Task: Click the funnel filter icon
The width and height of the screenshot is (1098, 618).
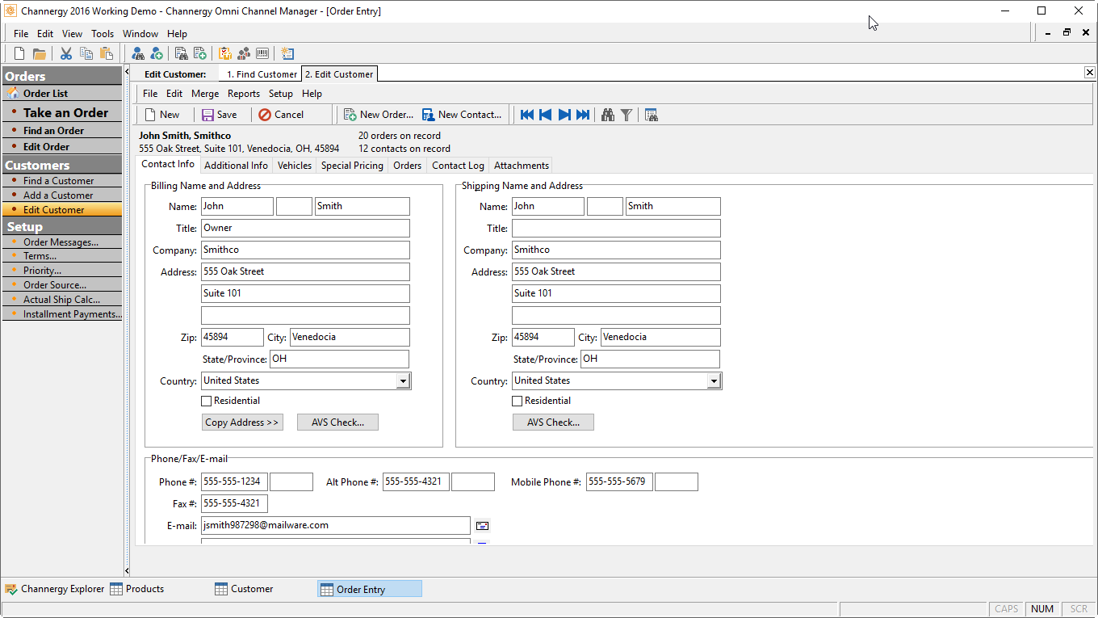Action: 626,115
